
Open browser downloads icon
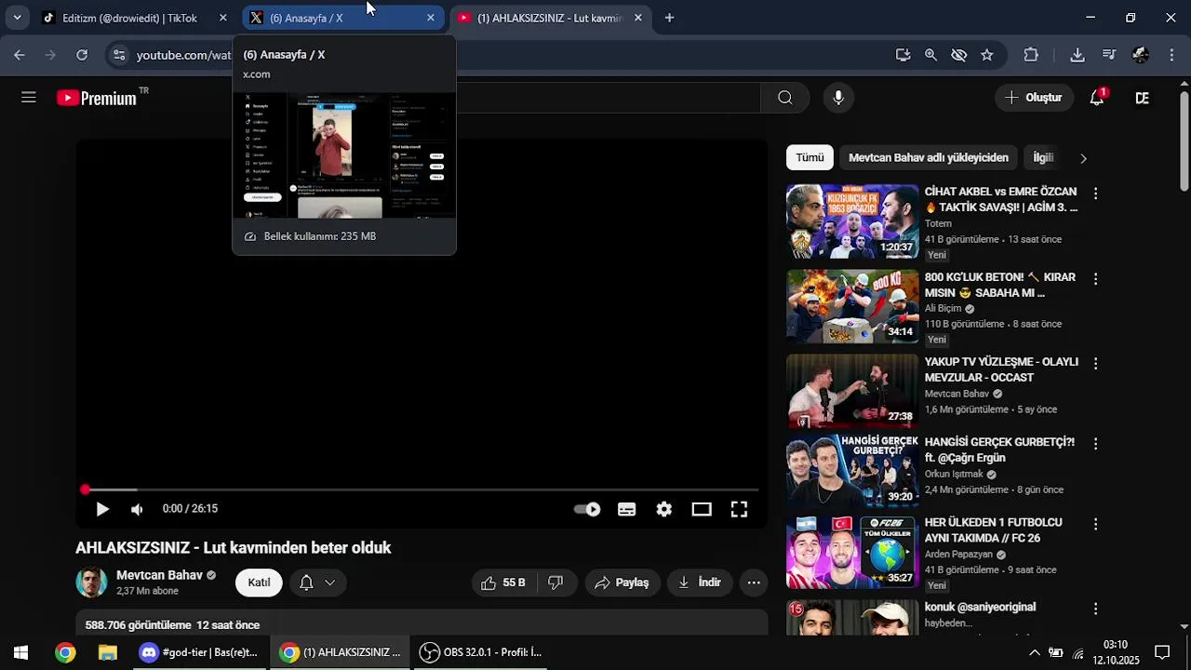tap(1077, 55)
